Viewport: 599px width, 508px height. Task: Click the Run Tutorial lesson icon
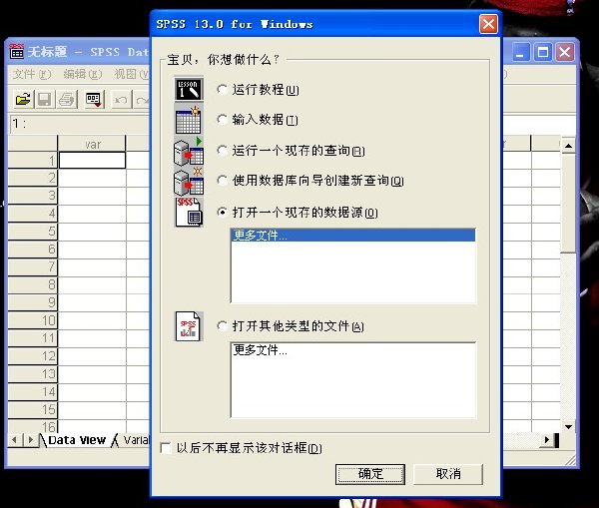189,90
